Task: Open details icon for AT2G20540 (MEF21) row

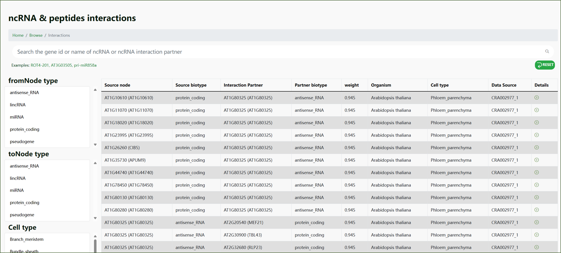Action: coord(536,222)
